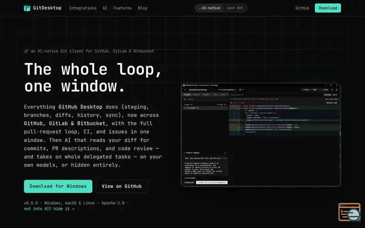This screenshot has height=228, width=365.
Task: Click the header Download button
Action: coord(328,8)
